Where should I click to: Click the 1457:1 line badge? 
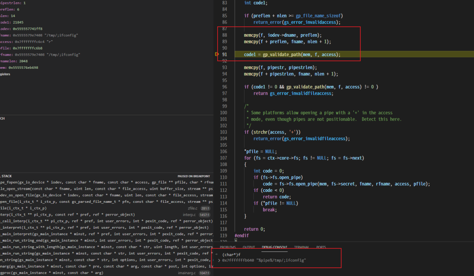point(205,215)
